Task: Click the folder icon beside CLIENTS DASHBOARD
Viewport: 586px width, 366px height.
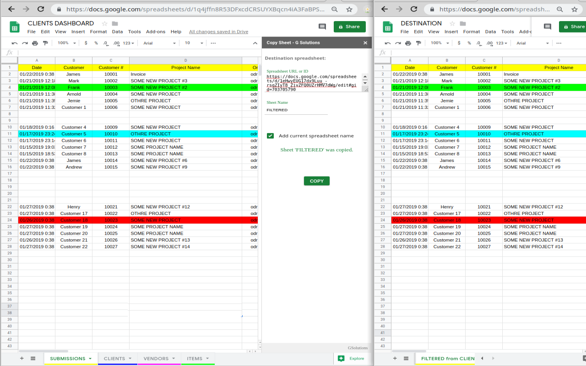Action: tap(115, 23)
